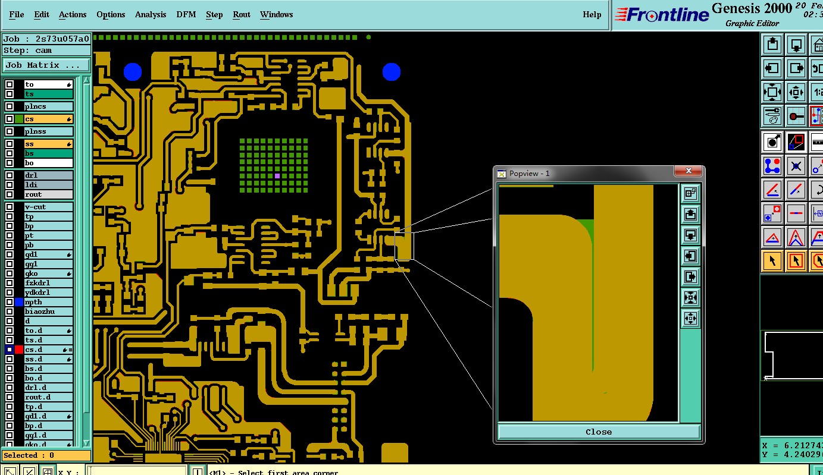
Task: Open the display settings pen-and-palette icon
Action: (x=772, y=115)
